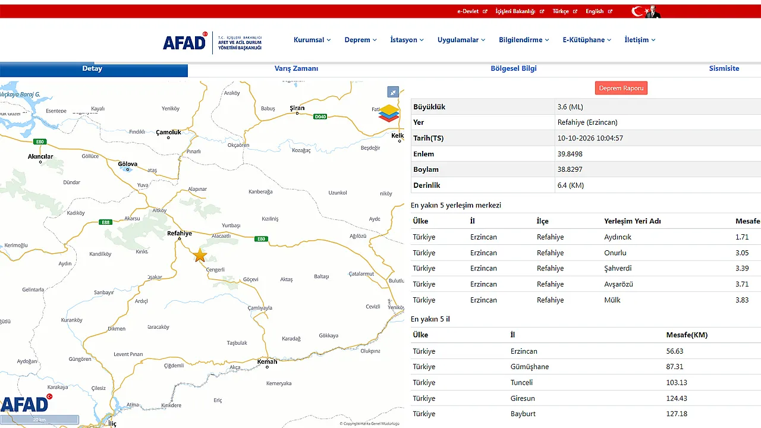
Task: Click the latitude value 39.8498
Action: (x=570, y=154)
